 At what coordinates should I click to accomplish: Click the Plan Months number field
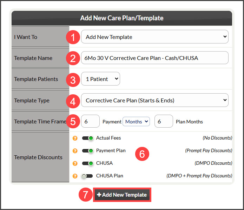pyautogui.click(x=164, y=121)
